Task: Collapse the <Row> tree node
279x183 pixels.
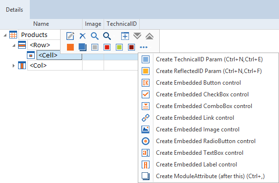Action: pos(14,45)
